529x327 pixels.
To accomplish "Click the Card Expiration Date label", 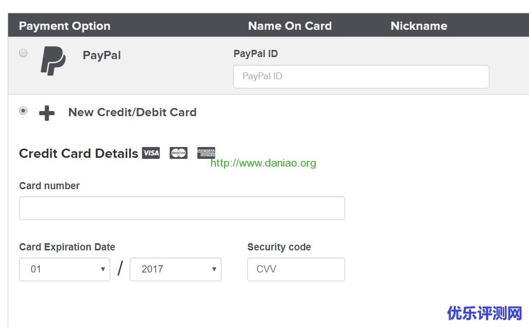I will pyautogui.click(x=67, y=247).
